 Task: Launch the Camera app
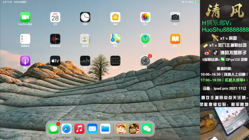tap(175, 17)
